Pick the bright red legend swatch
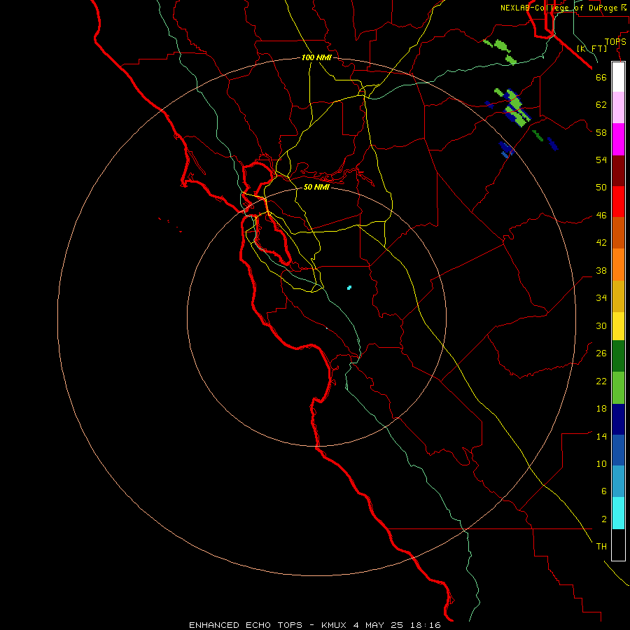This screenshot has height=630, width=630. (618, 202)
